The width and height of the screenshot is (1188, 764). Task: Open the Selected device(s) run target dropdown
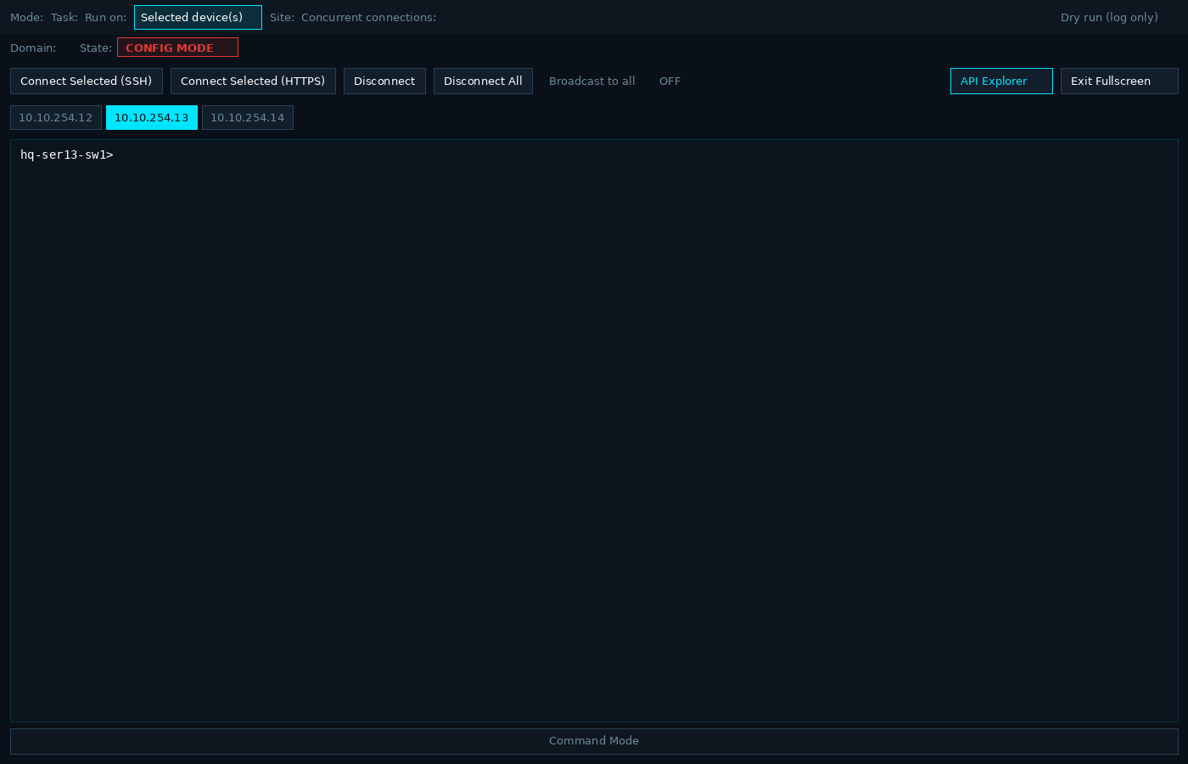click(198, 17)
